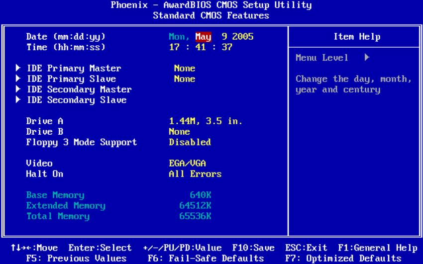Change Drive A value 1.44M, 3.5 in.
This screenshot has height=264, width=423.
click(206, 121)
